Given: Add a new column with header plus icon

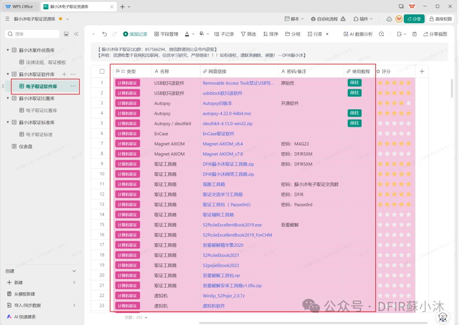Looking at the screenshot, I should [422, 71].
